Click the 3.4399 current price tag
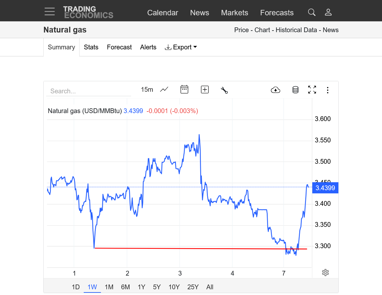 click(x=325, y=188)
